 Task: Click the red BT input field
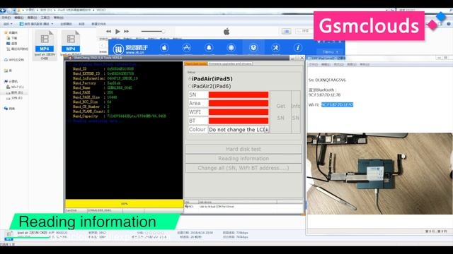(x=239, y=121)
